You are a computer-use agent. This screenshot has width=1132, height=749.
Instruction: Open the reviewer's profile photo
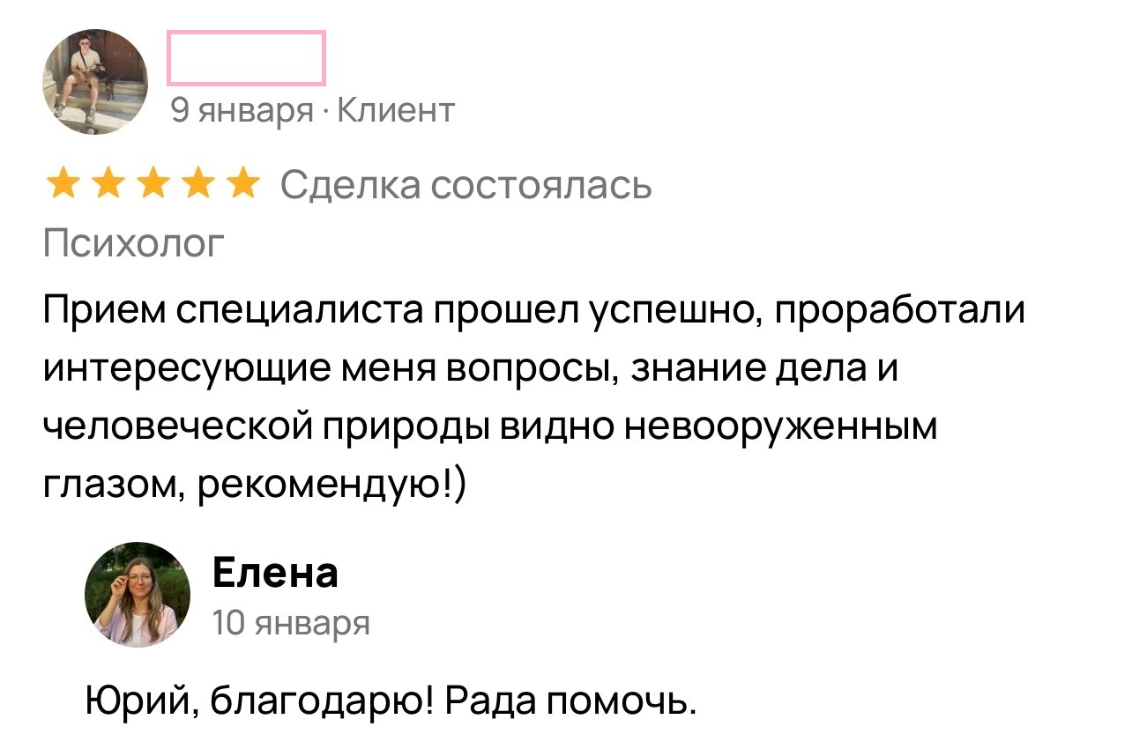click(95, 82)
